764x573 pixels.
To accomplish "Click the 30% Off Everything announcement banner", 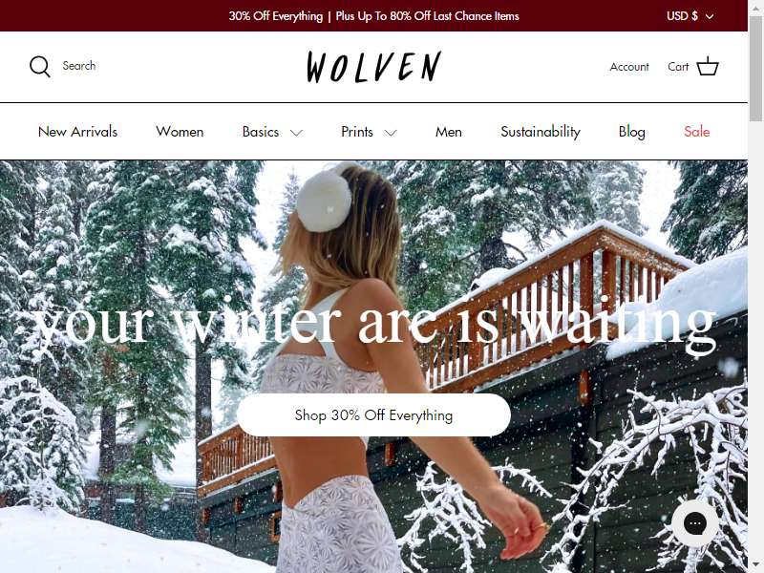I will point(373,16).
